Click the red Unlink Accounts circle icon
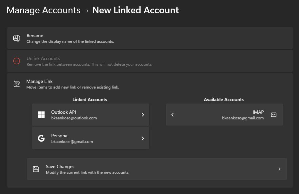 (17, 61)
